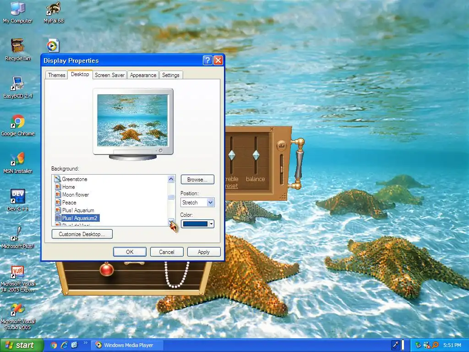This screenshot has height=352, width=469.
Task: Select the MyPal 68 desktop shortcut
Action: tap(54, 13)
